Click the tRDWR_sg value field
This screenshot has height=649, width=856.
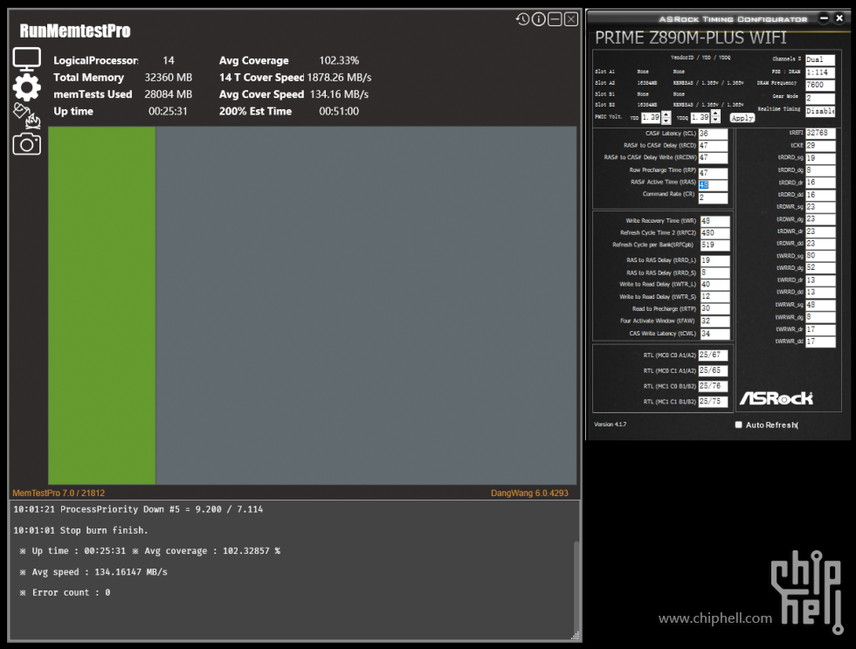pos(820,207)
